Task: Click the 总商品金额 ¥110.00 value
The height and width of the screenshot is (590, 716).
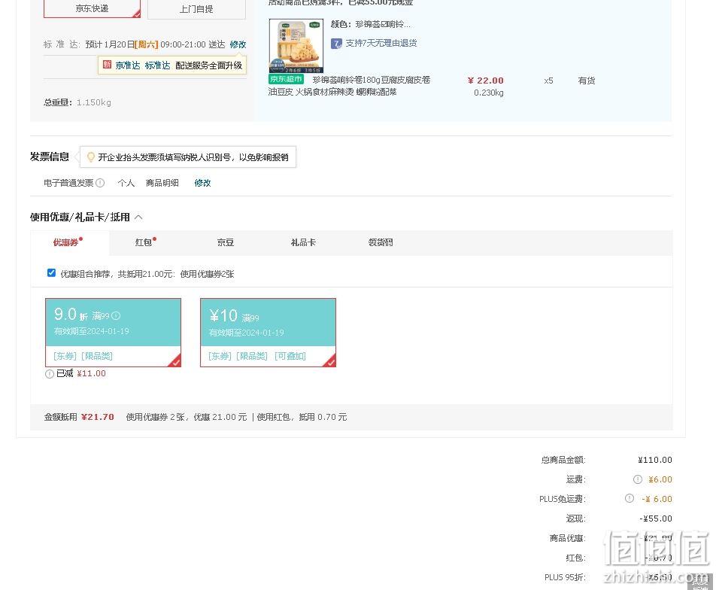Action: coord(655,460)
